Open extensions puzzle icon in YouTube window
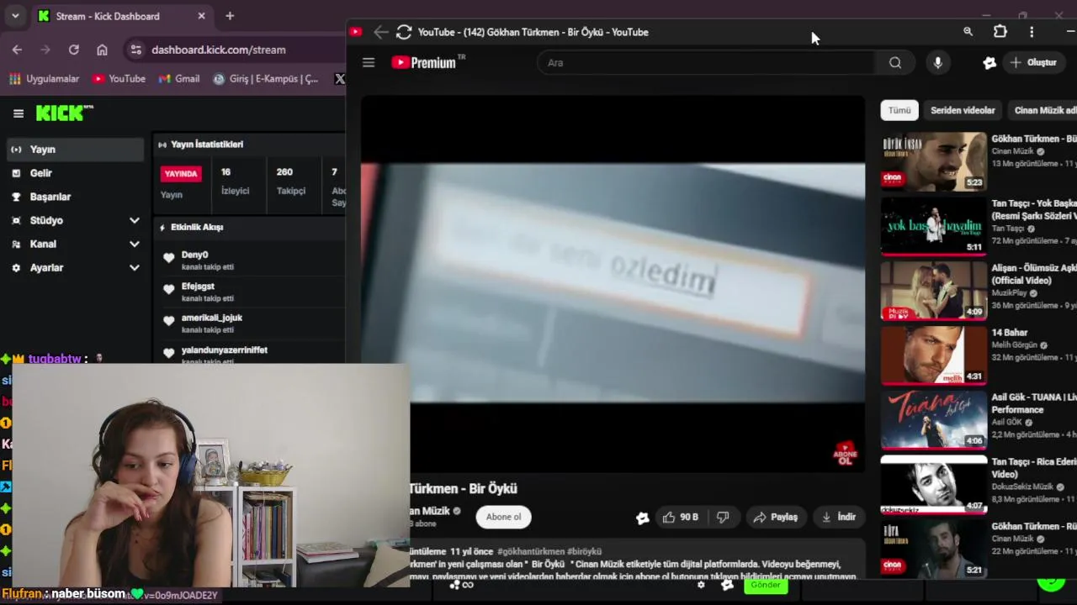The image size is (1077, 605). click(1000, 32)
